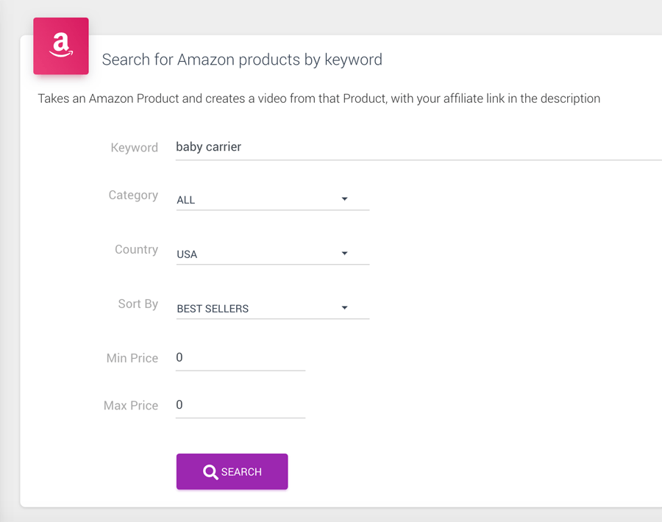This screenshot has width=662, height=522.
Task: Click the Category dropdown arrow
Action: tap(344, 199)
